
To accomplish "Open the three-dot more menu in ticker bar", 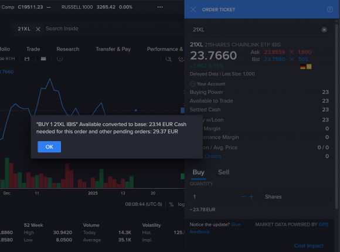I will [x=160, y=7].
